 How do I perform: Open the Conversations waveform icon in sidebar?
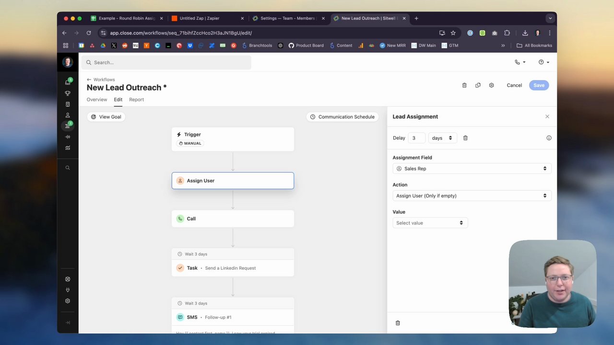click(68, 137)
